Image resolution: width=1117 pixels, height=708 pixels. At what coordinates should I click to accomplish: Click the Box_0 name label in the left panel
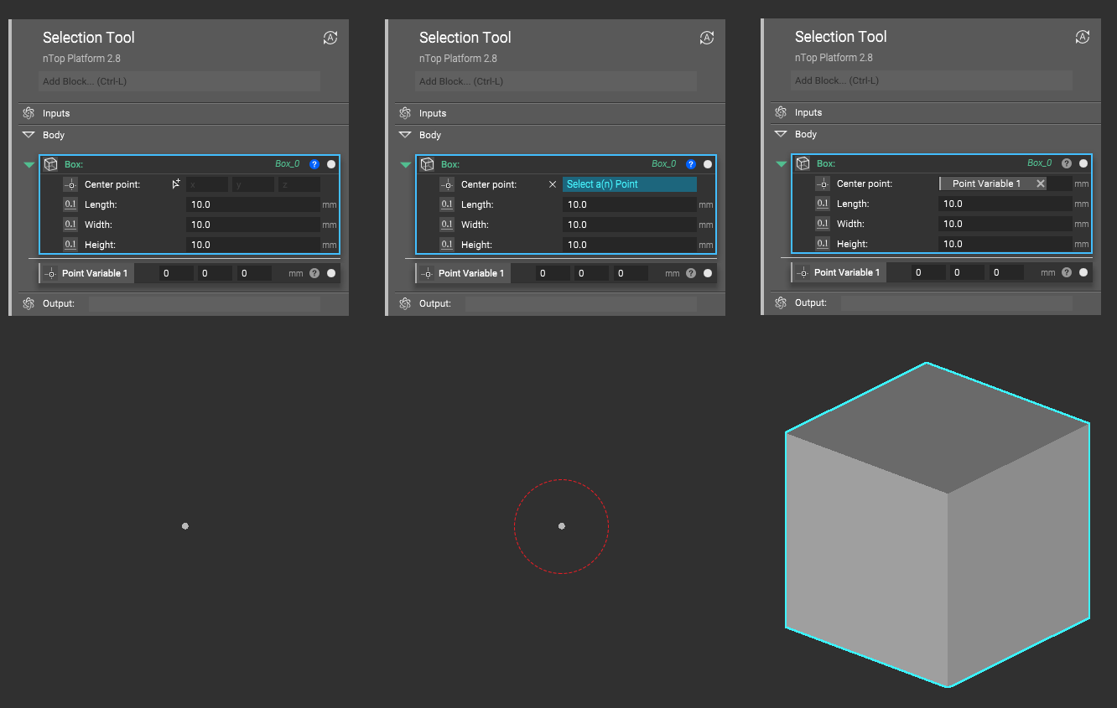(287, 164)
